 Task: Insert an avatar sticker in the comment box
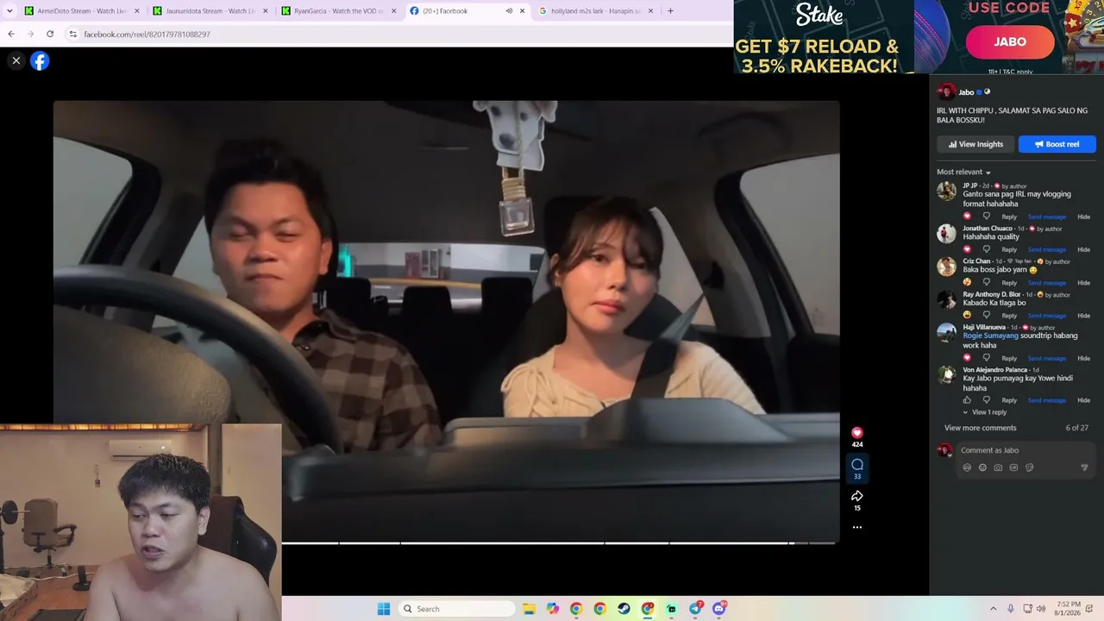coord(967,467)
